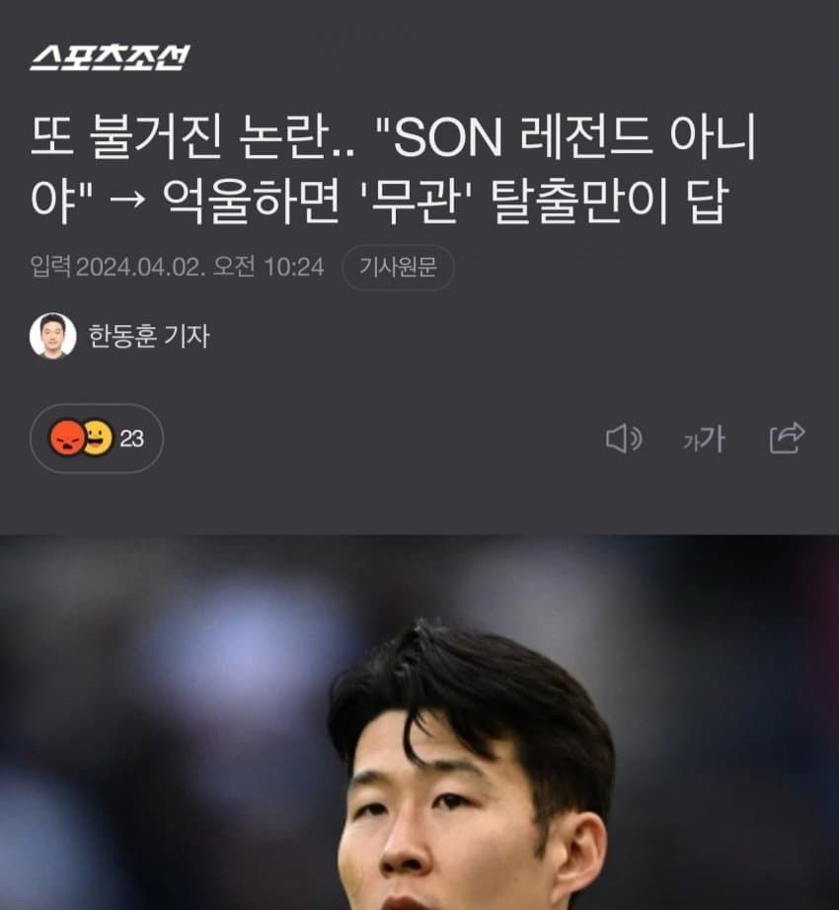Image resolution: width=839 pixels, height=910 pixels.
Task: Click reporter name 한동훈 기자
Action: (x=149, y=336)
